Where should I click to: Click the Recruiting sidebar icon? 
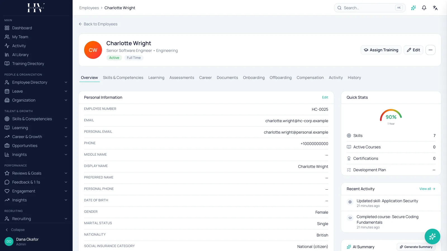coord(7,219)
